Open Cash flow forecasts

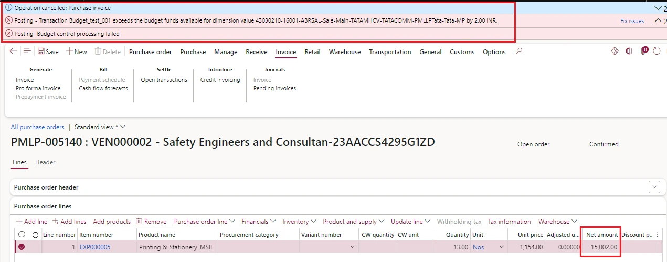coord(103,88)
